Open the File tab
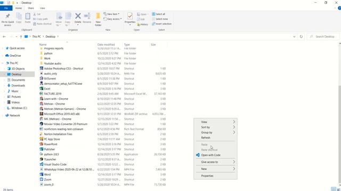 6,8
